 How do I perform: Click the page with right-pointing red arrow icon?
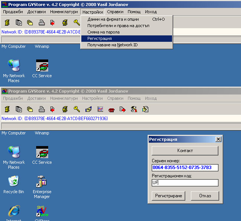point(122,110)
